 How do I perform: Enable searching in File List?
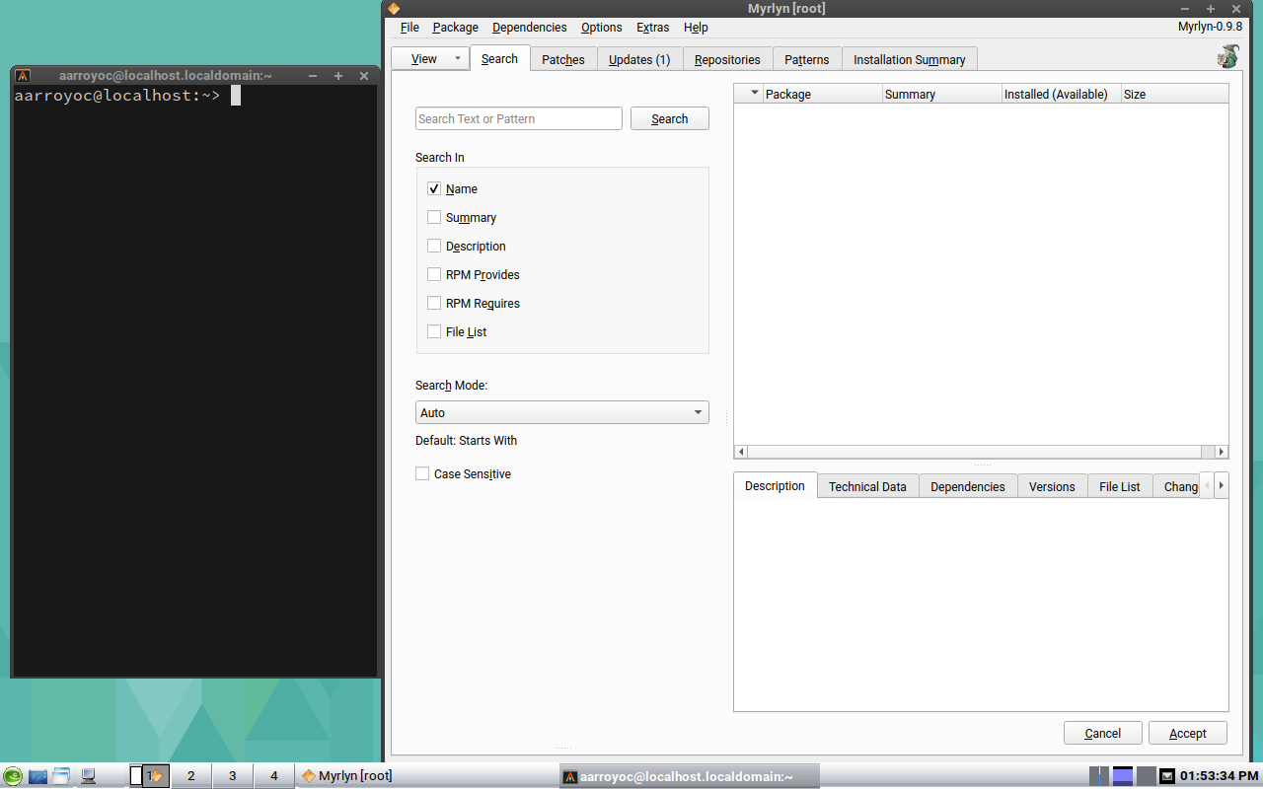coord(434,332)
